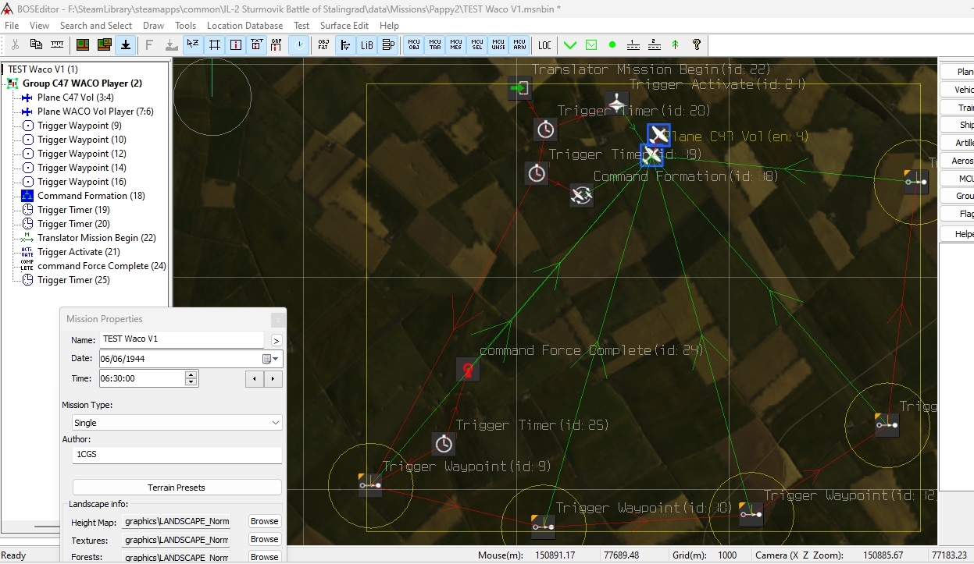The height and width of the screenshot is (564, 974).
Task: Click the layered terrain map toolbar icon
Action: tap(104, 45)
